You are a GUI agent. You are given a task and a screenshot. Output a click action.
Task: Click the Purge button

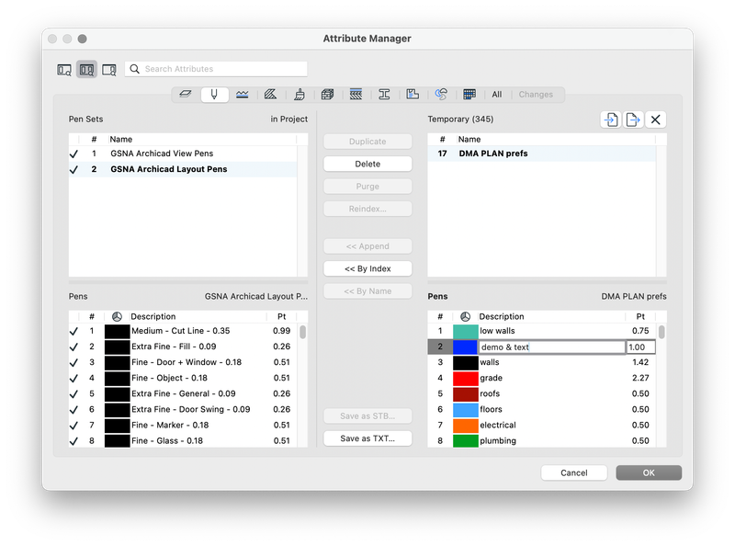click(367, 187)
